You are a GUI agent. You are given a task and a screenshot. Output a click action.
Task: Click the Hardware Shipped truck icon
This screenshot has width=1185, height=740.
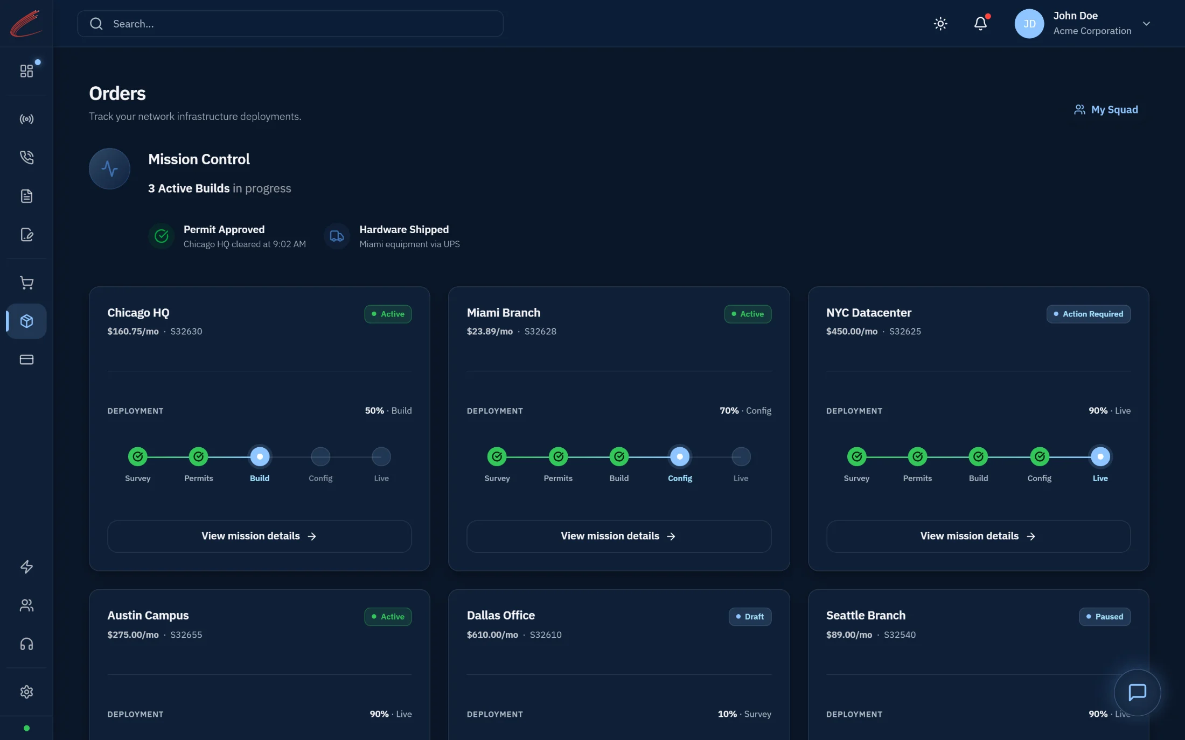(337, 236)
